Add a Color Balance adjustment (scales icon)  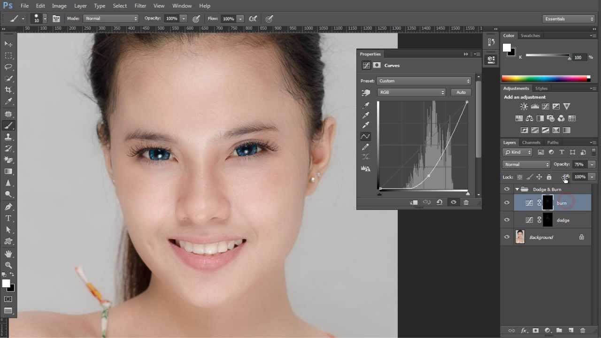click(x=530, y=118)
